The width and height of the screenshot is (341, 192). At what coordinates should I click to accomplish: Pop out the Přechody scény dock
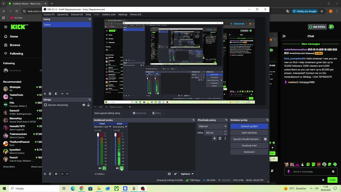point(226,120)
